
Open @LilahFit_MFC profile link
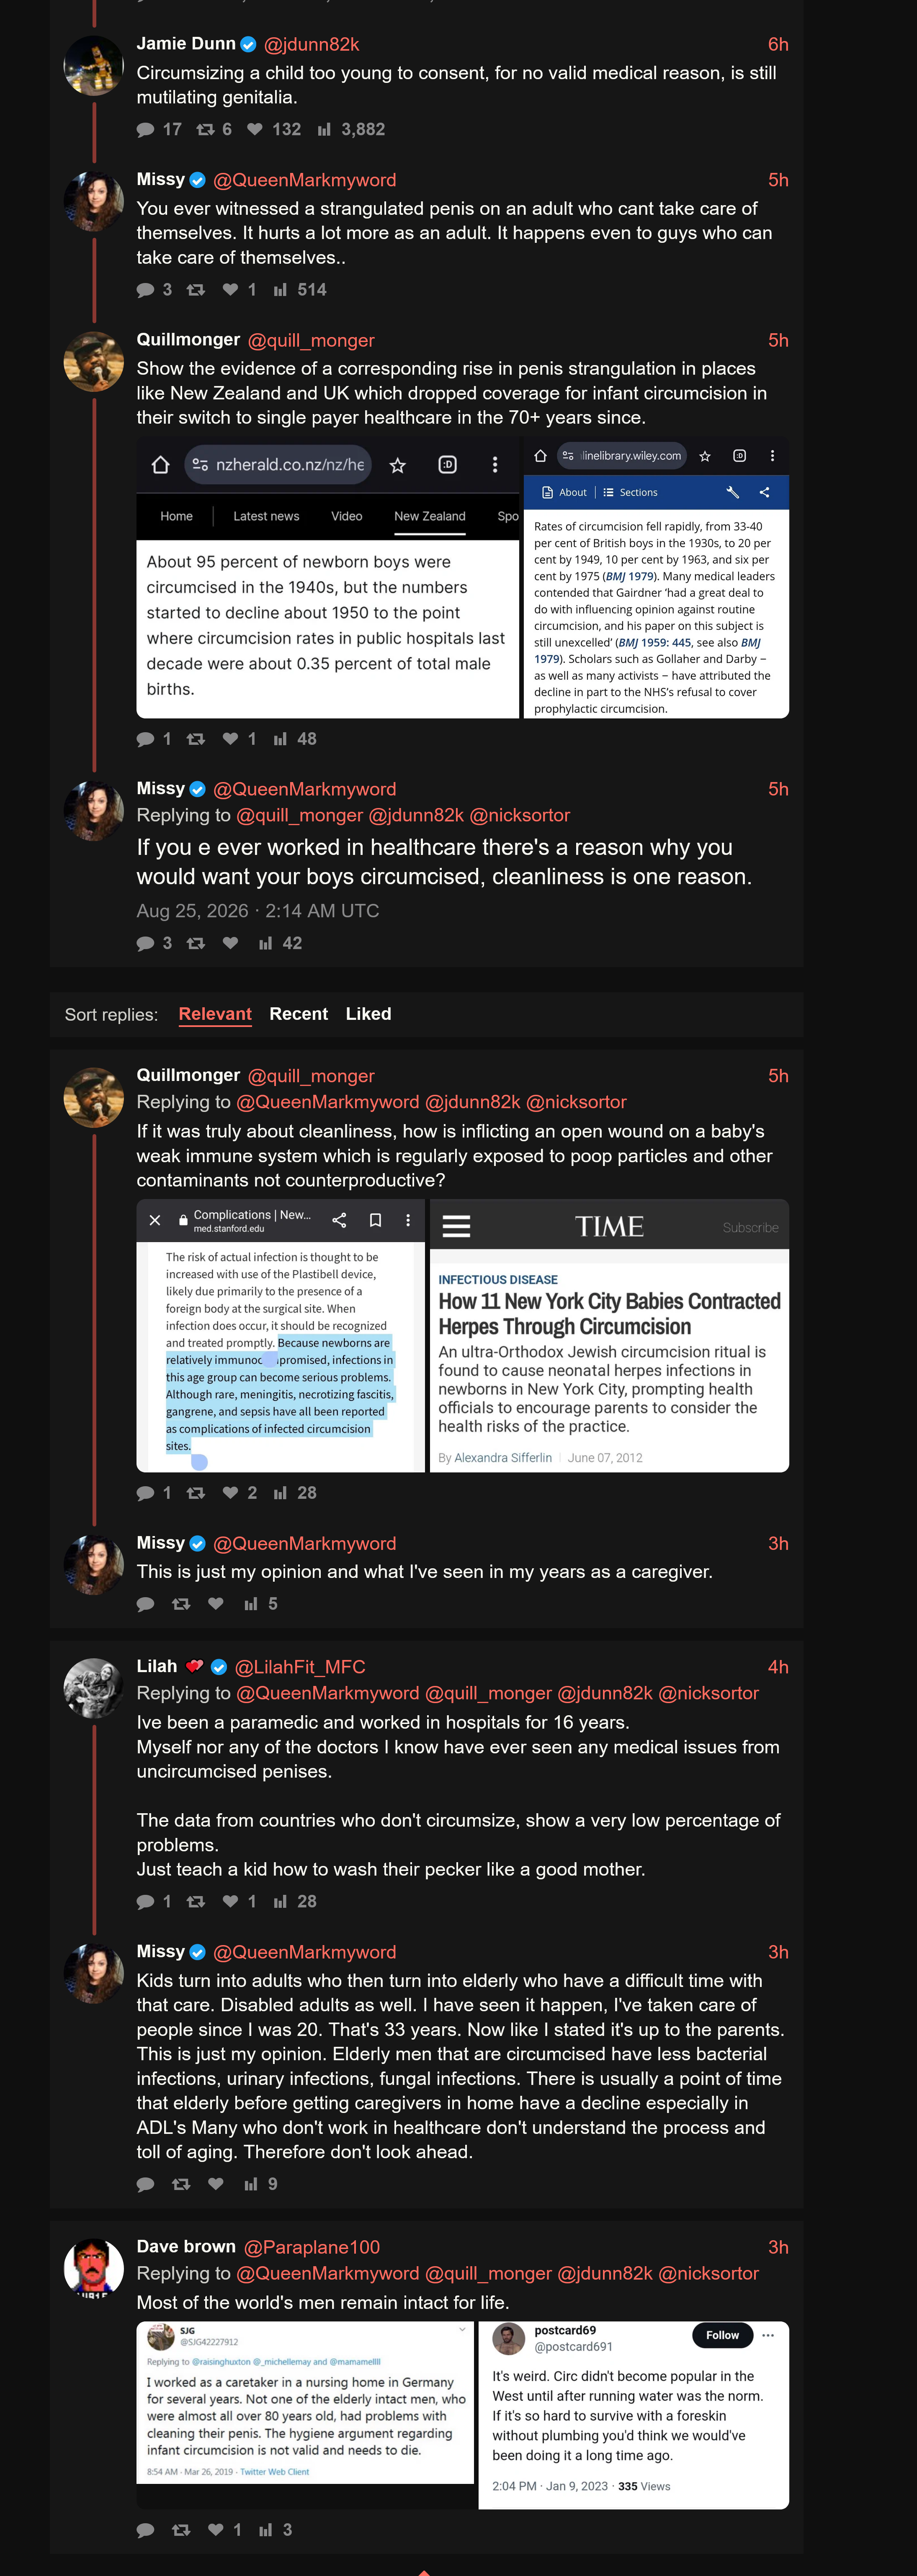tap(300, 1667)
